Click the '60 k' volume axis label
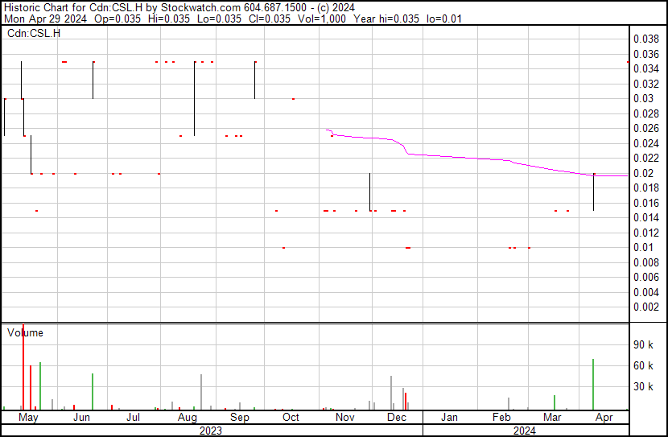Viewport: 668px width, 437px height. point(643,366)
